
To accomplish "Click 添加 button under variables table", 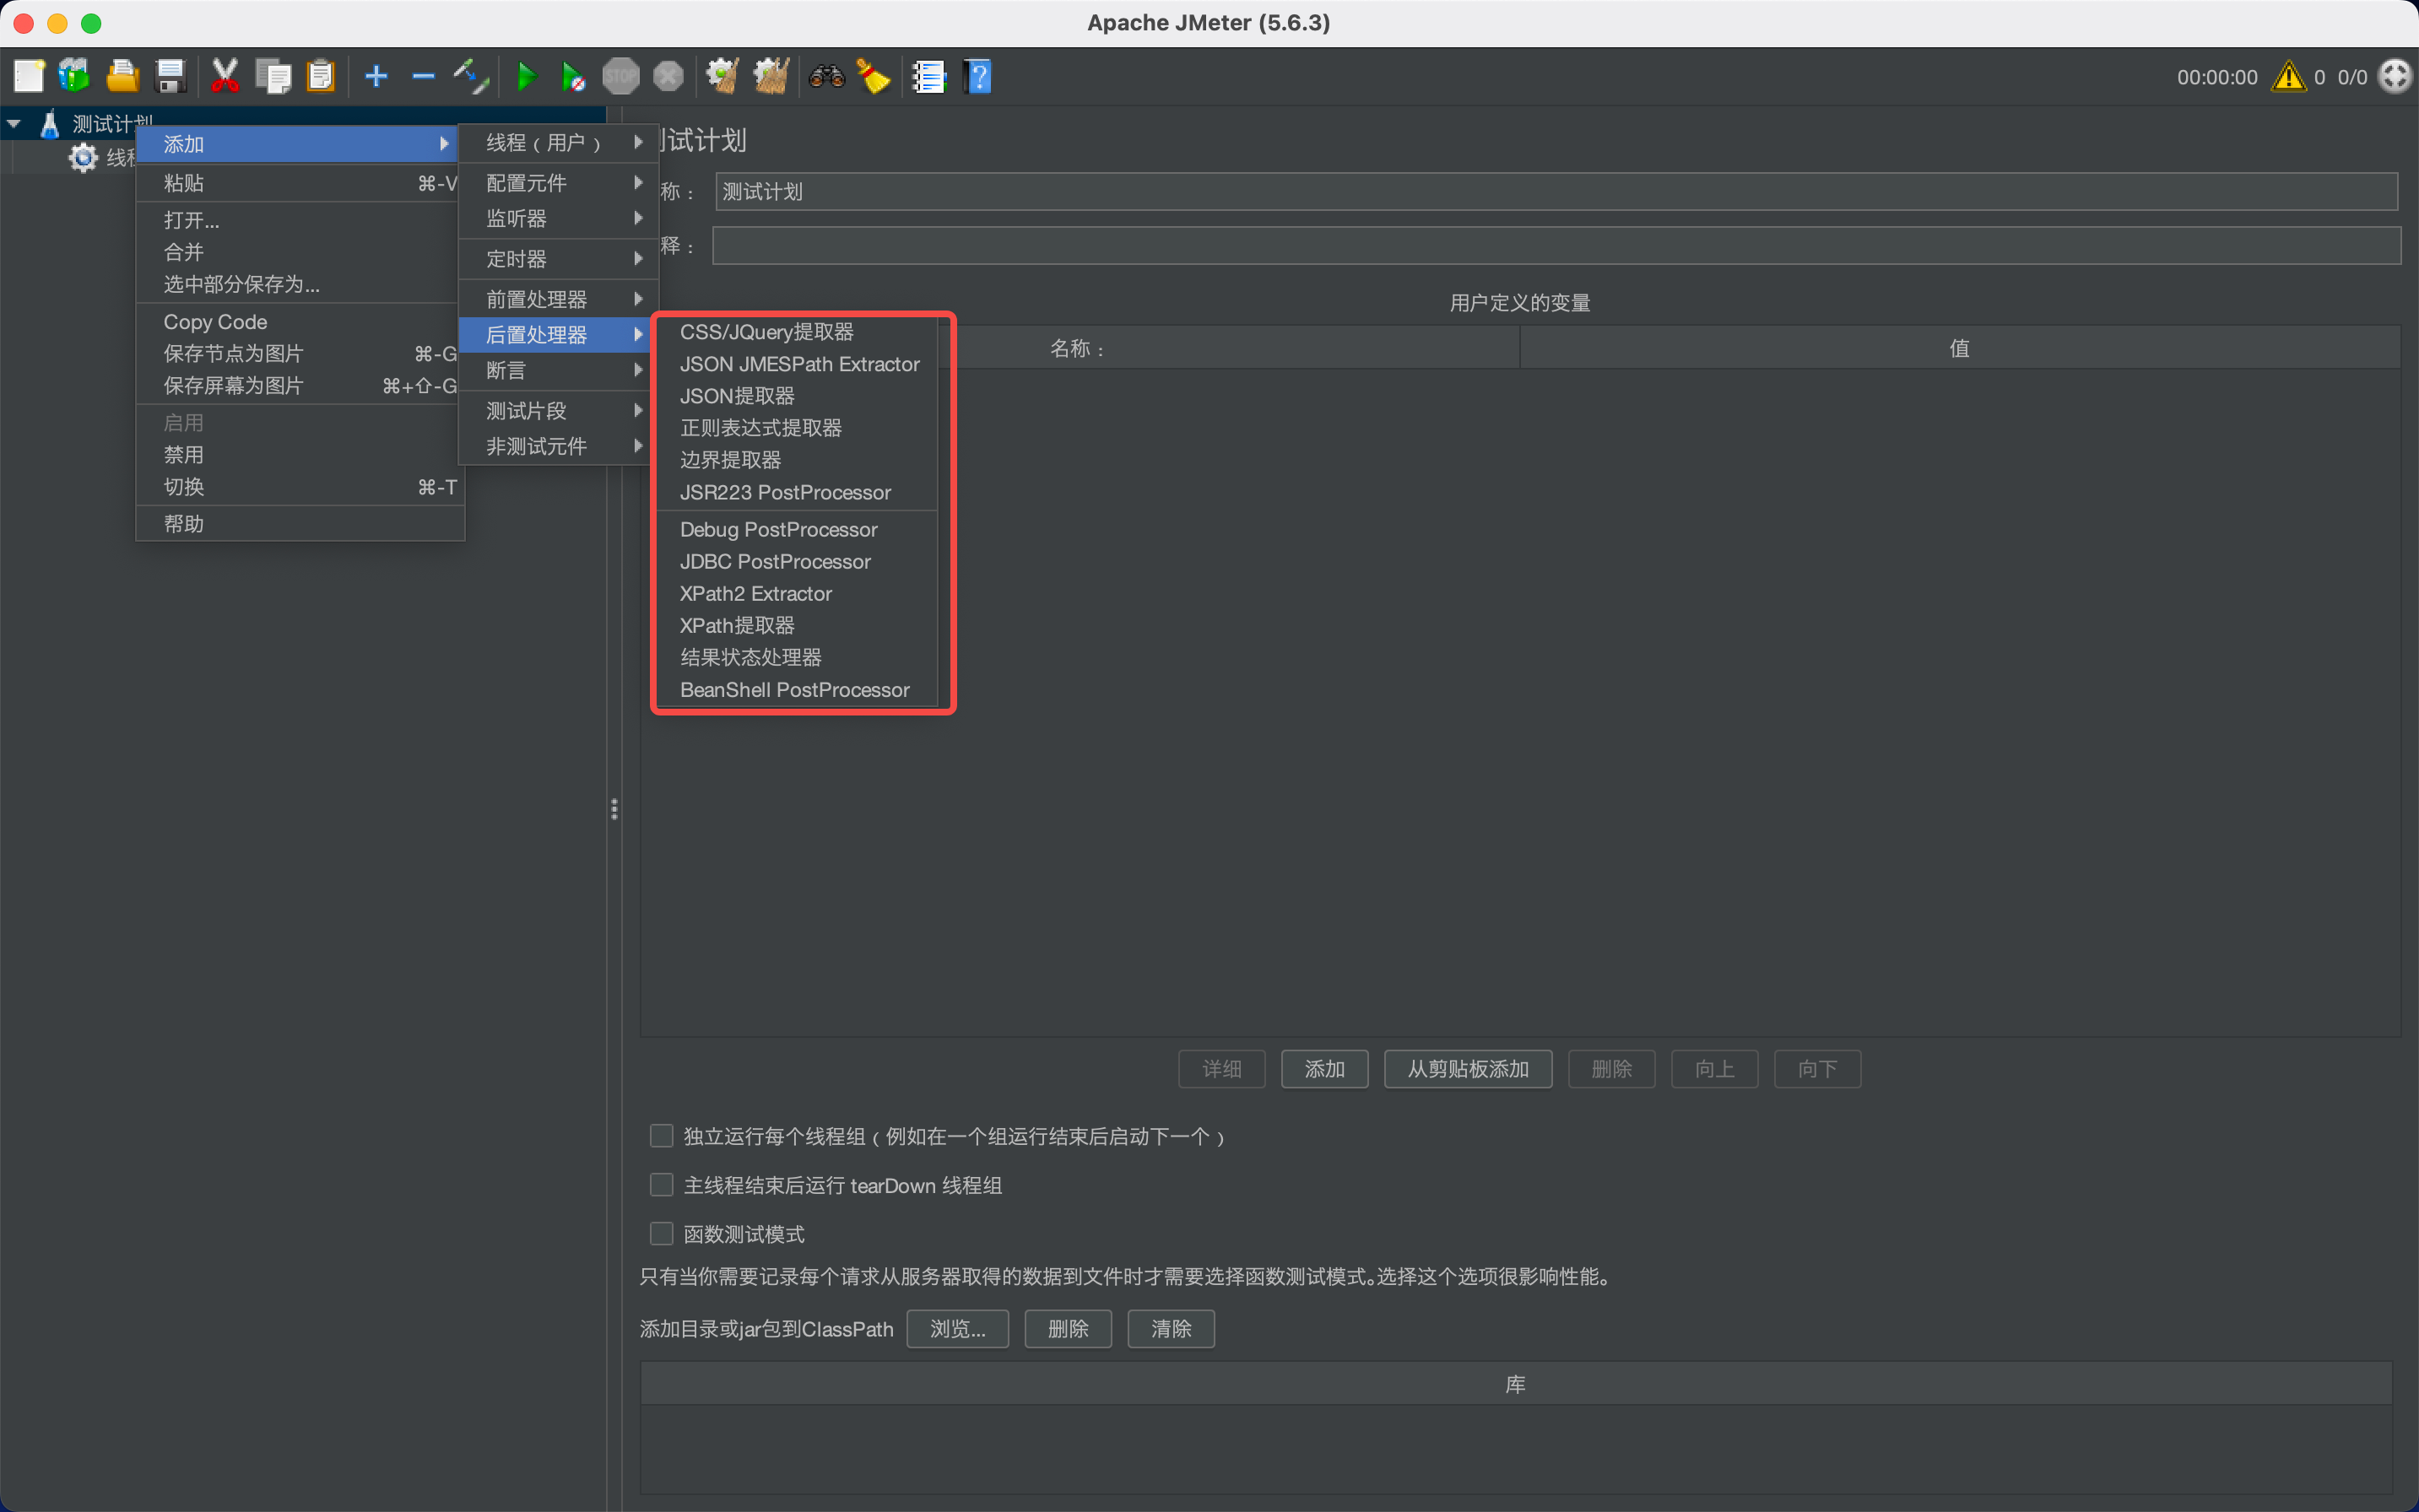I will pos(1324,1069).
